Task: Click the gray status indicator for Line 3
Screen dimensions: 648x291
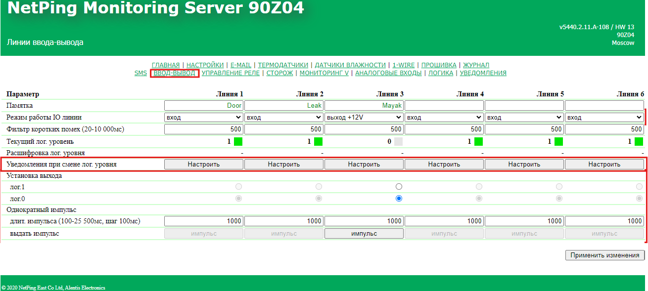Action: (x=398, y=141)
